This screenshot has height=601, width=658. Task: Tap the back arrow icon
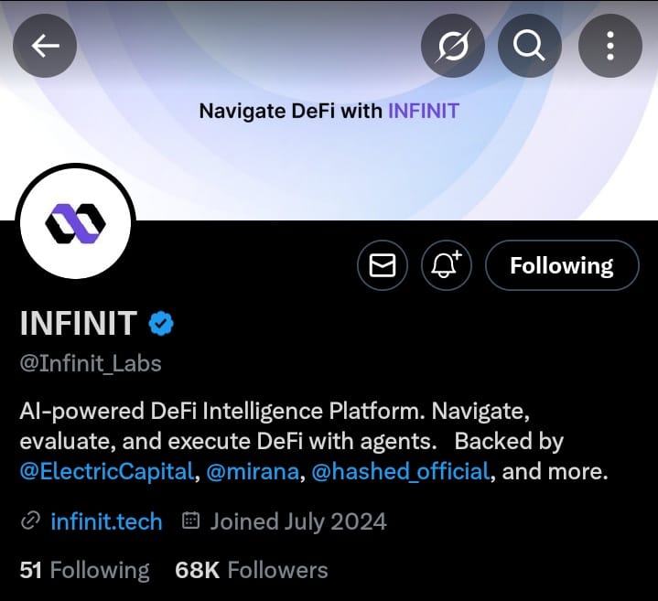pos(45,46)
